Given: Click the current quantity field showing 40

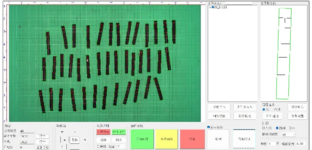Looking at the screenshot, I should pyautogui.click(x=27, y=131).
